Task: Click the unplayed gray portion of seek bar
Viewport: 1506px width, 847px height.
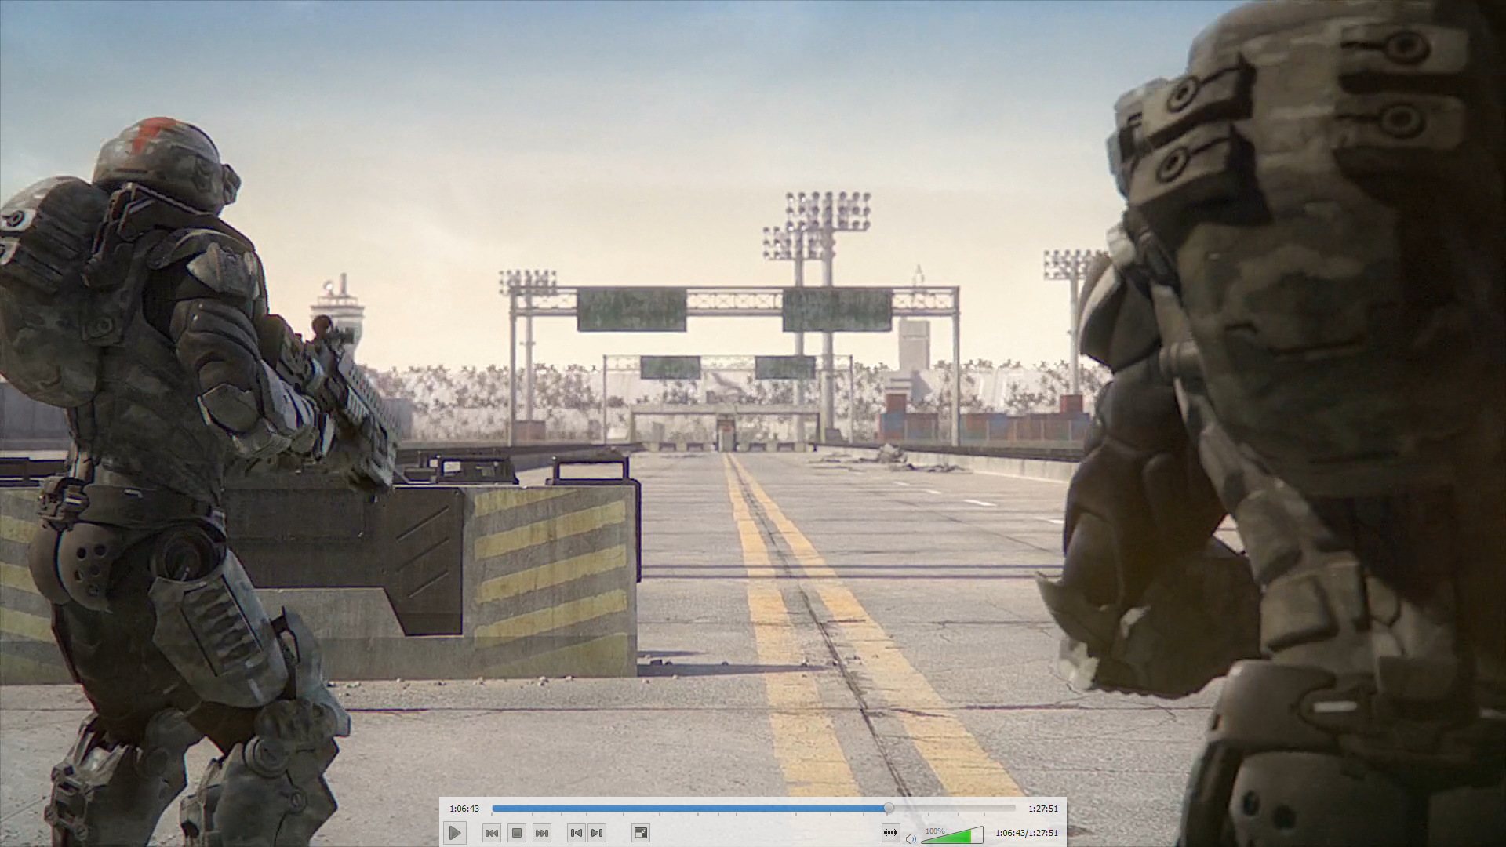Action: [953, 808]
